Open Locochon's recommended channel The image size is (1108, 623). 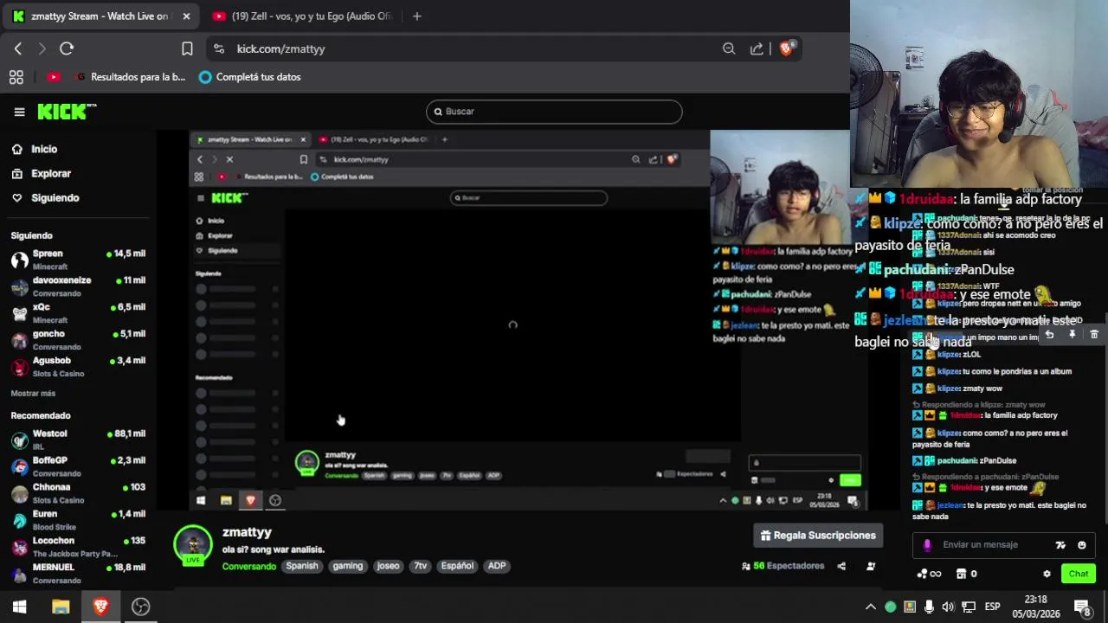coord(78,547)
